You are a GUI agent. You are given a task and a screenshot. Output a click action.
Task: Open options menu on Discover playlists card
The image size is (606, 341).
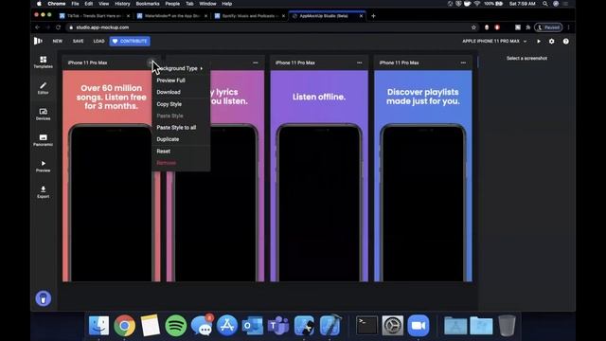click(463, 63)
